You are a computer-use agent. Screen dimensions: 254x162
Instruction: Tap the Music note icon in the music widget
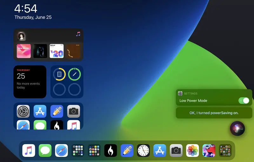(78, 34)
